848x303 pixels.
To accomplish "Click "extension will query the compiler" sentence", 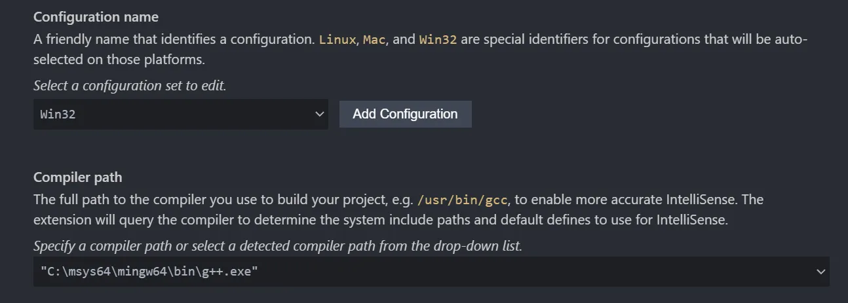I will pos(131,221).
